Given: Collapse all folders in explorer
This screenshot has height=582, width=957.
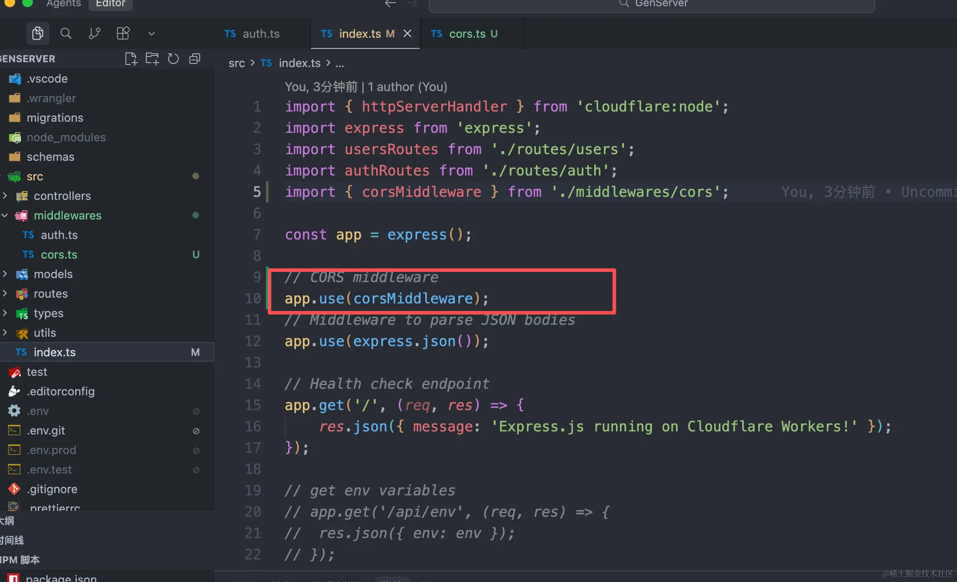Looking at the screenshot, I should click(195, 59).
